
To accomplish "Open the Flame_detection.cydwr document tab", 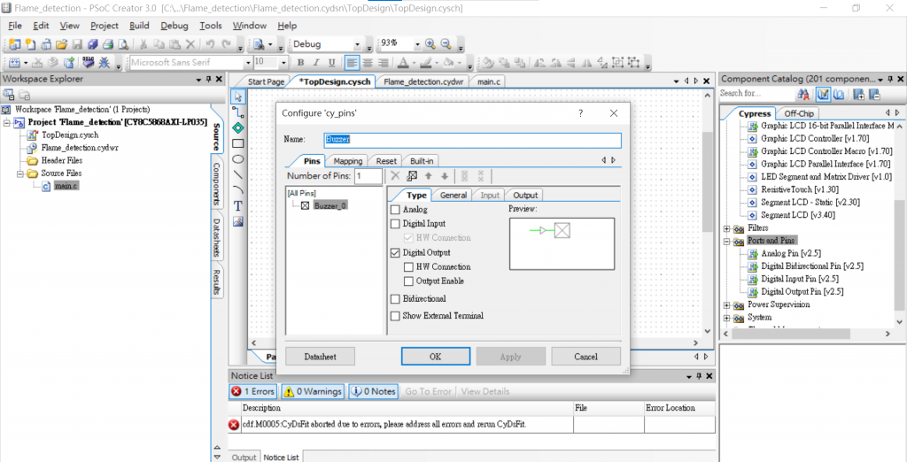I will [423, 82].
